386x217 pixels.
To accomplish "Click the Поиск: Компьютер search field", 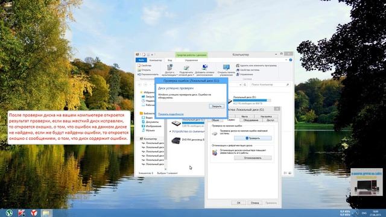I will (270, 84).
